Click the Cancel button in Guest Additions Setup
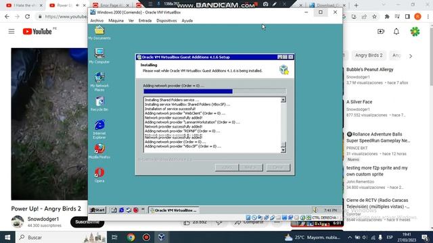The width and height of the screenshot is (433, 243). pos(278,167)
